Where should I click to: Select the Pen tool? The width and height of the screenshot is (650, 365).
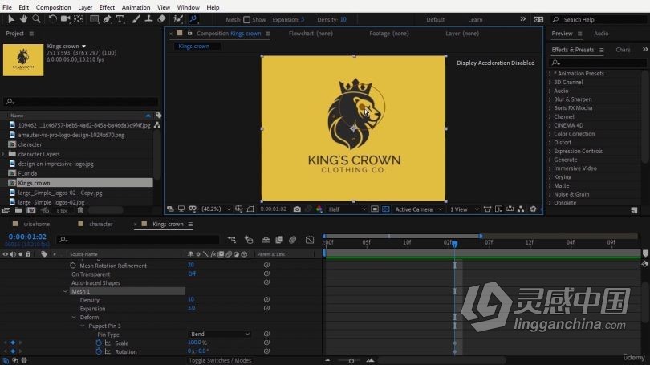click(x=107, y=19)
